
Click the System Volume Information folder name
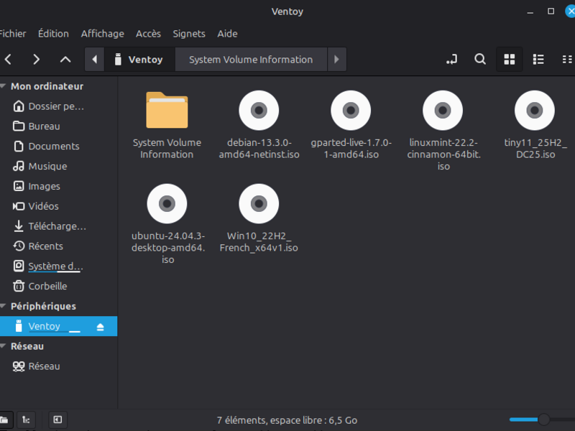(x=167, y=149)
